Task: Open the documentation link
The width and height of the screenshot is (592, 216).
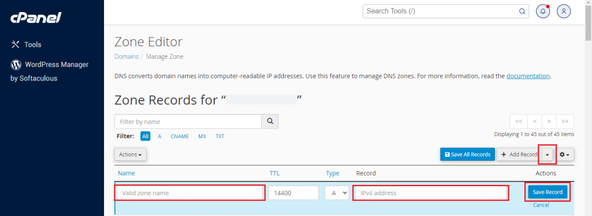Action: (528, 76)
